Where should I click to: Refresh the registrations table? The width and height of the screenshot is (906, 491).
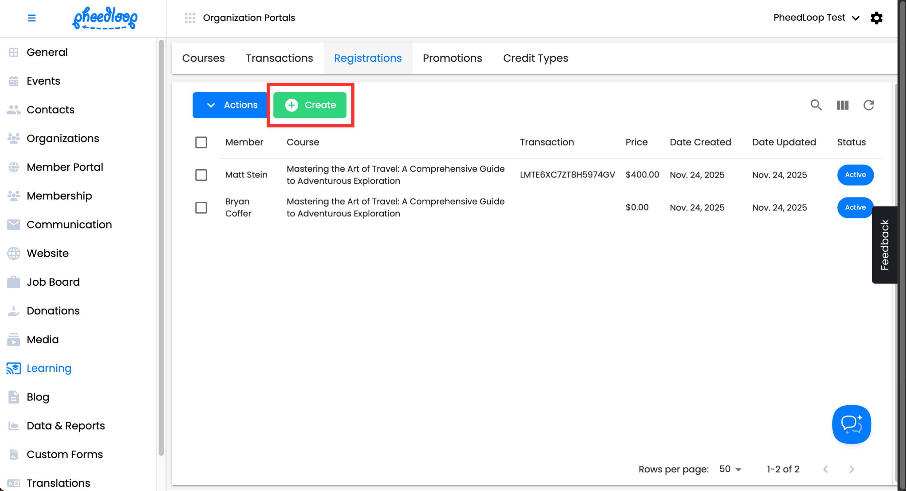(868, 105)
